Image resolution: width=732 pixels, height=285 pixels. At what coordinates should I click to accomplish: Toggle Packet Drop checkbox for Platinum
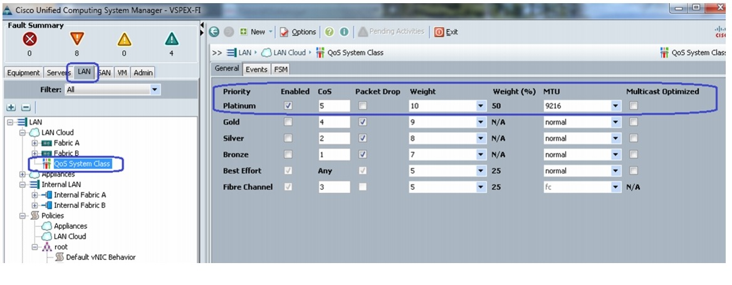coord(362,106)
